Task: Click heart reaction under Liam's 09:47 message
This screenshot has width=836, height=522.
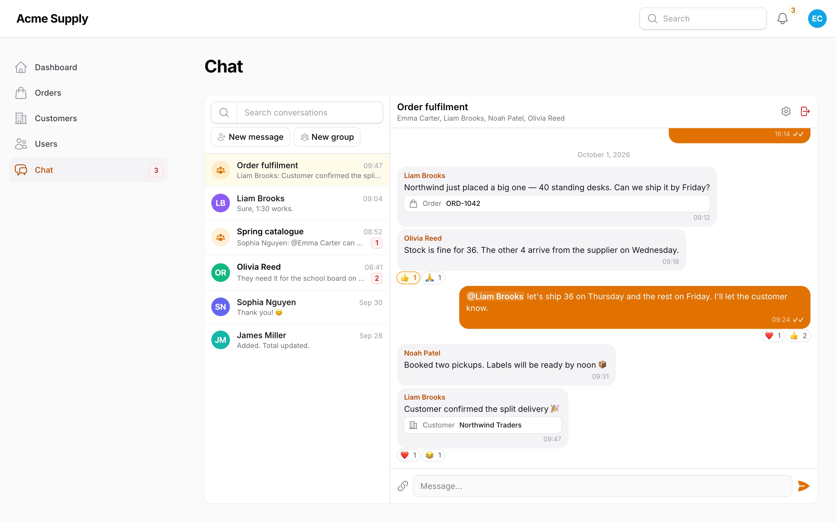Action: [408, 455]
